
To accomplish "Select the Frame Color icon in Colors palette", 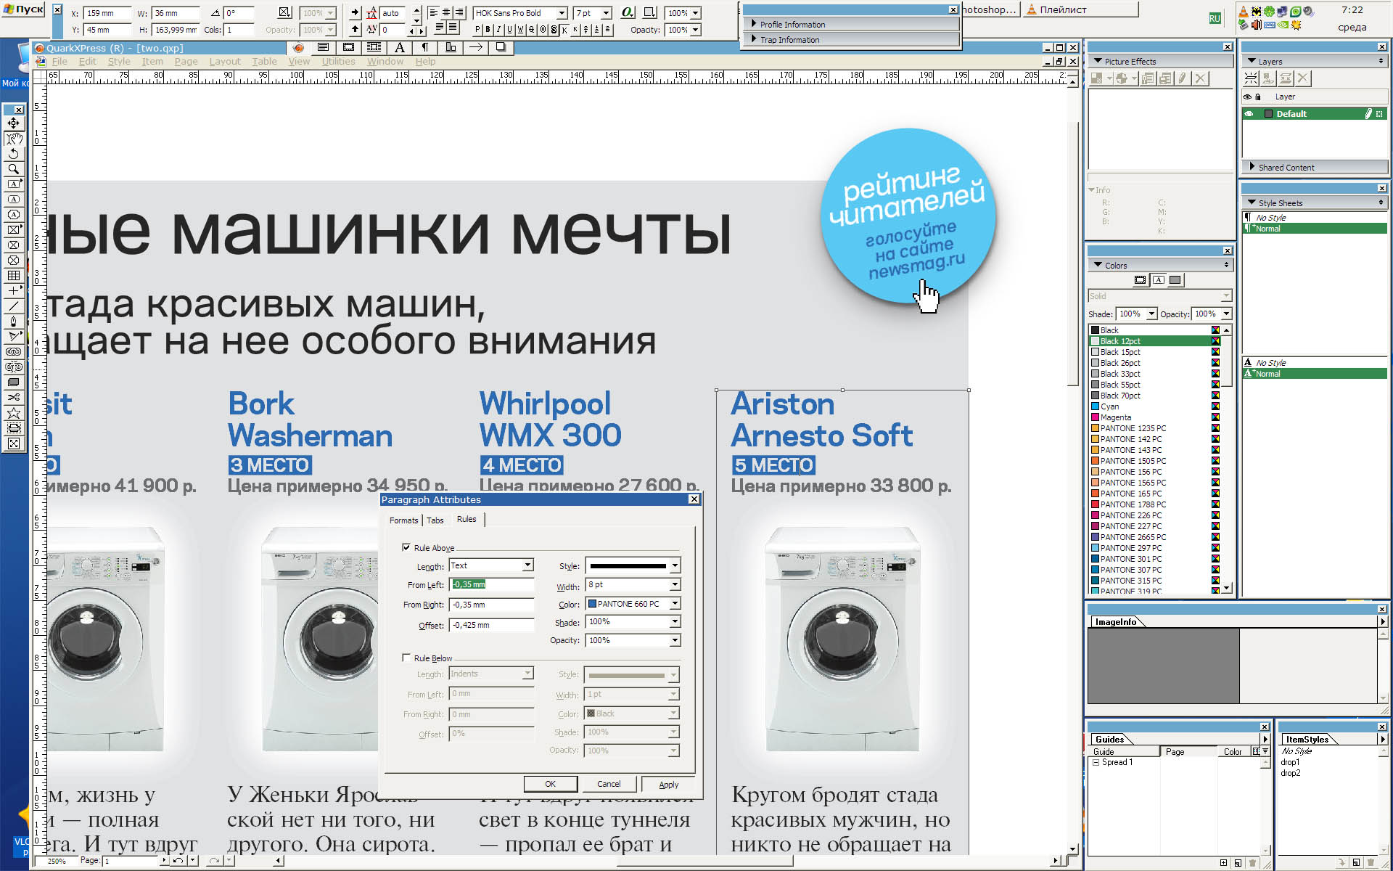I will coord(1141,280).
